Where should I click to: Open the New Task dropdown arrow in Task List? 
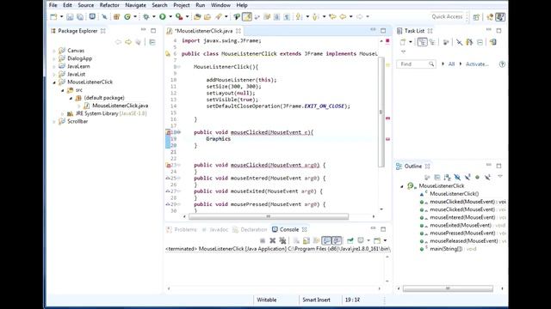pyautogui.click(x=411, y=42)
